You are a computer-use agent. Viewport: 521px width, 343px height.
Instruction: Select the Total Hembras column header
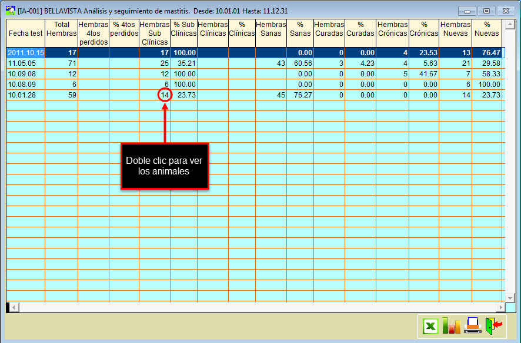coord(62,29)
